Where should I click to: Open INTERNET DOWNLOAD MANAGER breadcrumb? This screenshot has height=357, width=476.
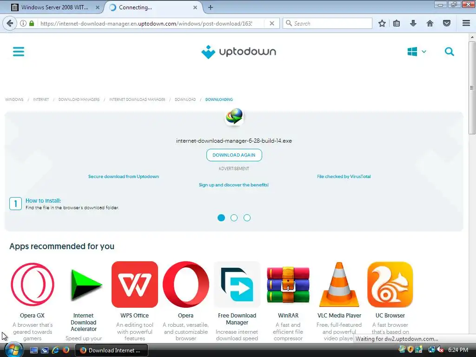(137, 99)
